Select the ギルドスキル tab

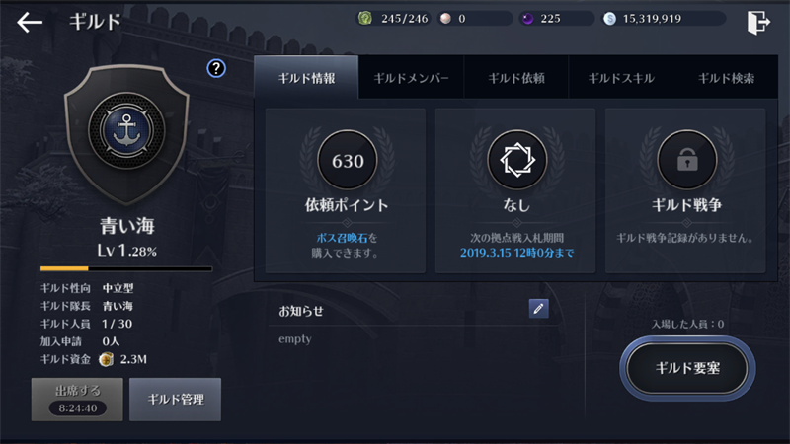tap(621, 78)
